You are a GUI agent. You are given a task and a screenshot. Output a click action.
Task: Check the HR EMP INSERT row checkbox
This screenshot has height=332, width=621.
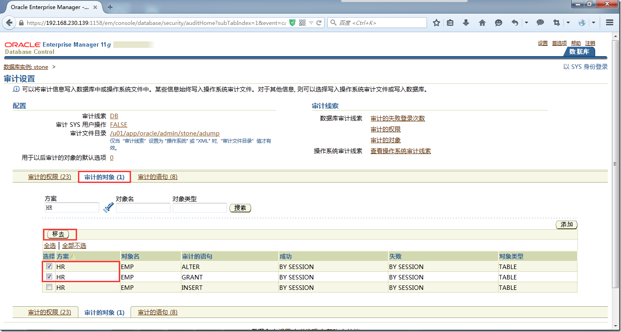[49, 287]
